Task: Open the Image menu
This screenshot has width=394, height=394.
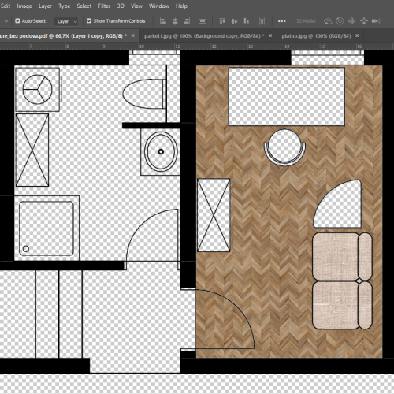Action: point(24,6)
